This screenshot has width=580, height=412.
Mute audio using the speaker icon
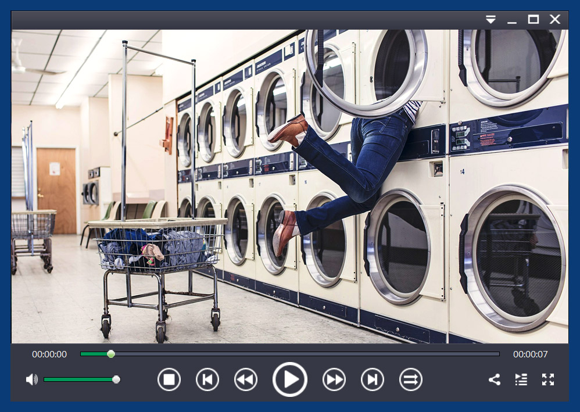31,379
